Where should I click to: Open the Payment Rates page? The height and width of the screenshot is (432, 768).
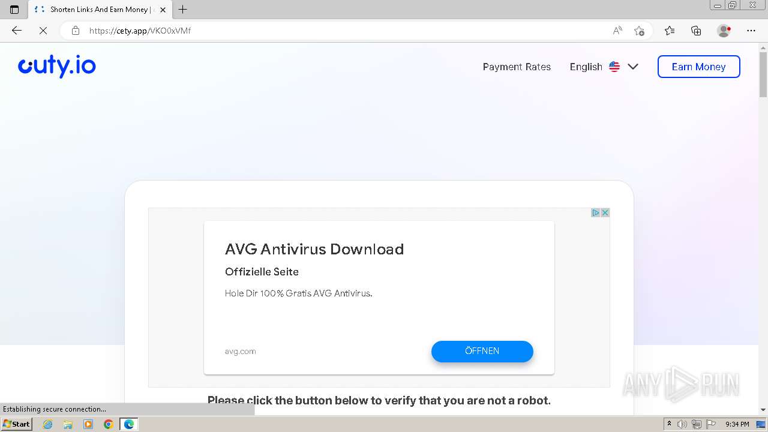517,67
